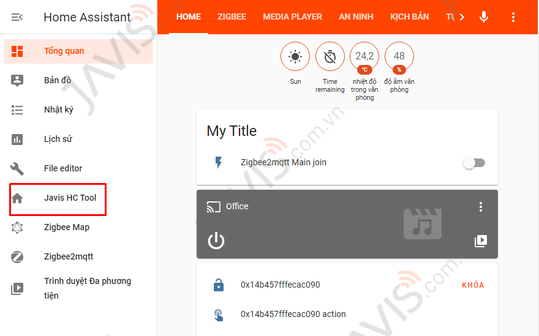Show more tabs with the right chevron
This screenshot has width=539, height=336.
pyautogui.click(x=462, y=17)
